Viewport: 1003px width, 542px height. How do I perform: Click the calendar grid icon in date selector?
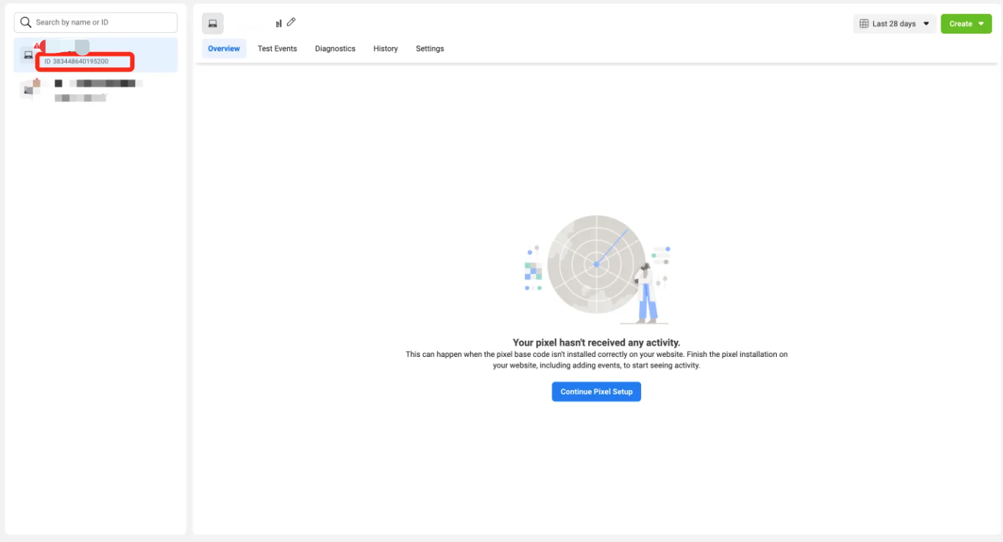[864, 24]
